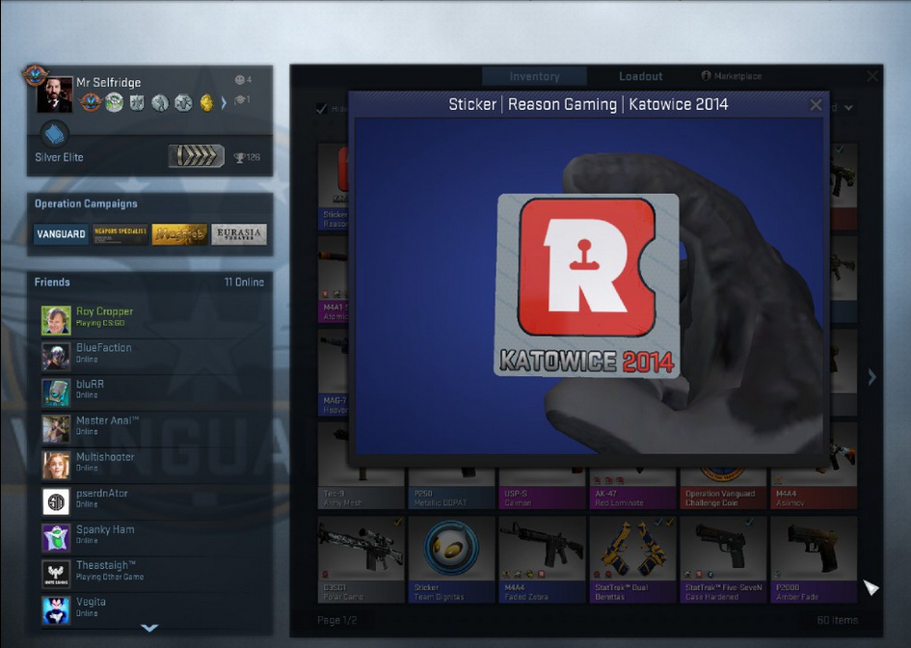The width and height of the screenshot is (911, 648).
Task: Toggle the Hide checkbox in the inventory filter bar
Action: [321, 108]
